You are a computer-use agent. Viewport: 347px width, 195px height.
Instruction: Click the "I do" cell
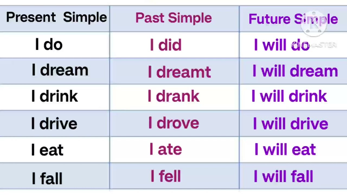49,44
